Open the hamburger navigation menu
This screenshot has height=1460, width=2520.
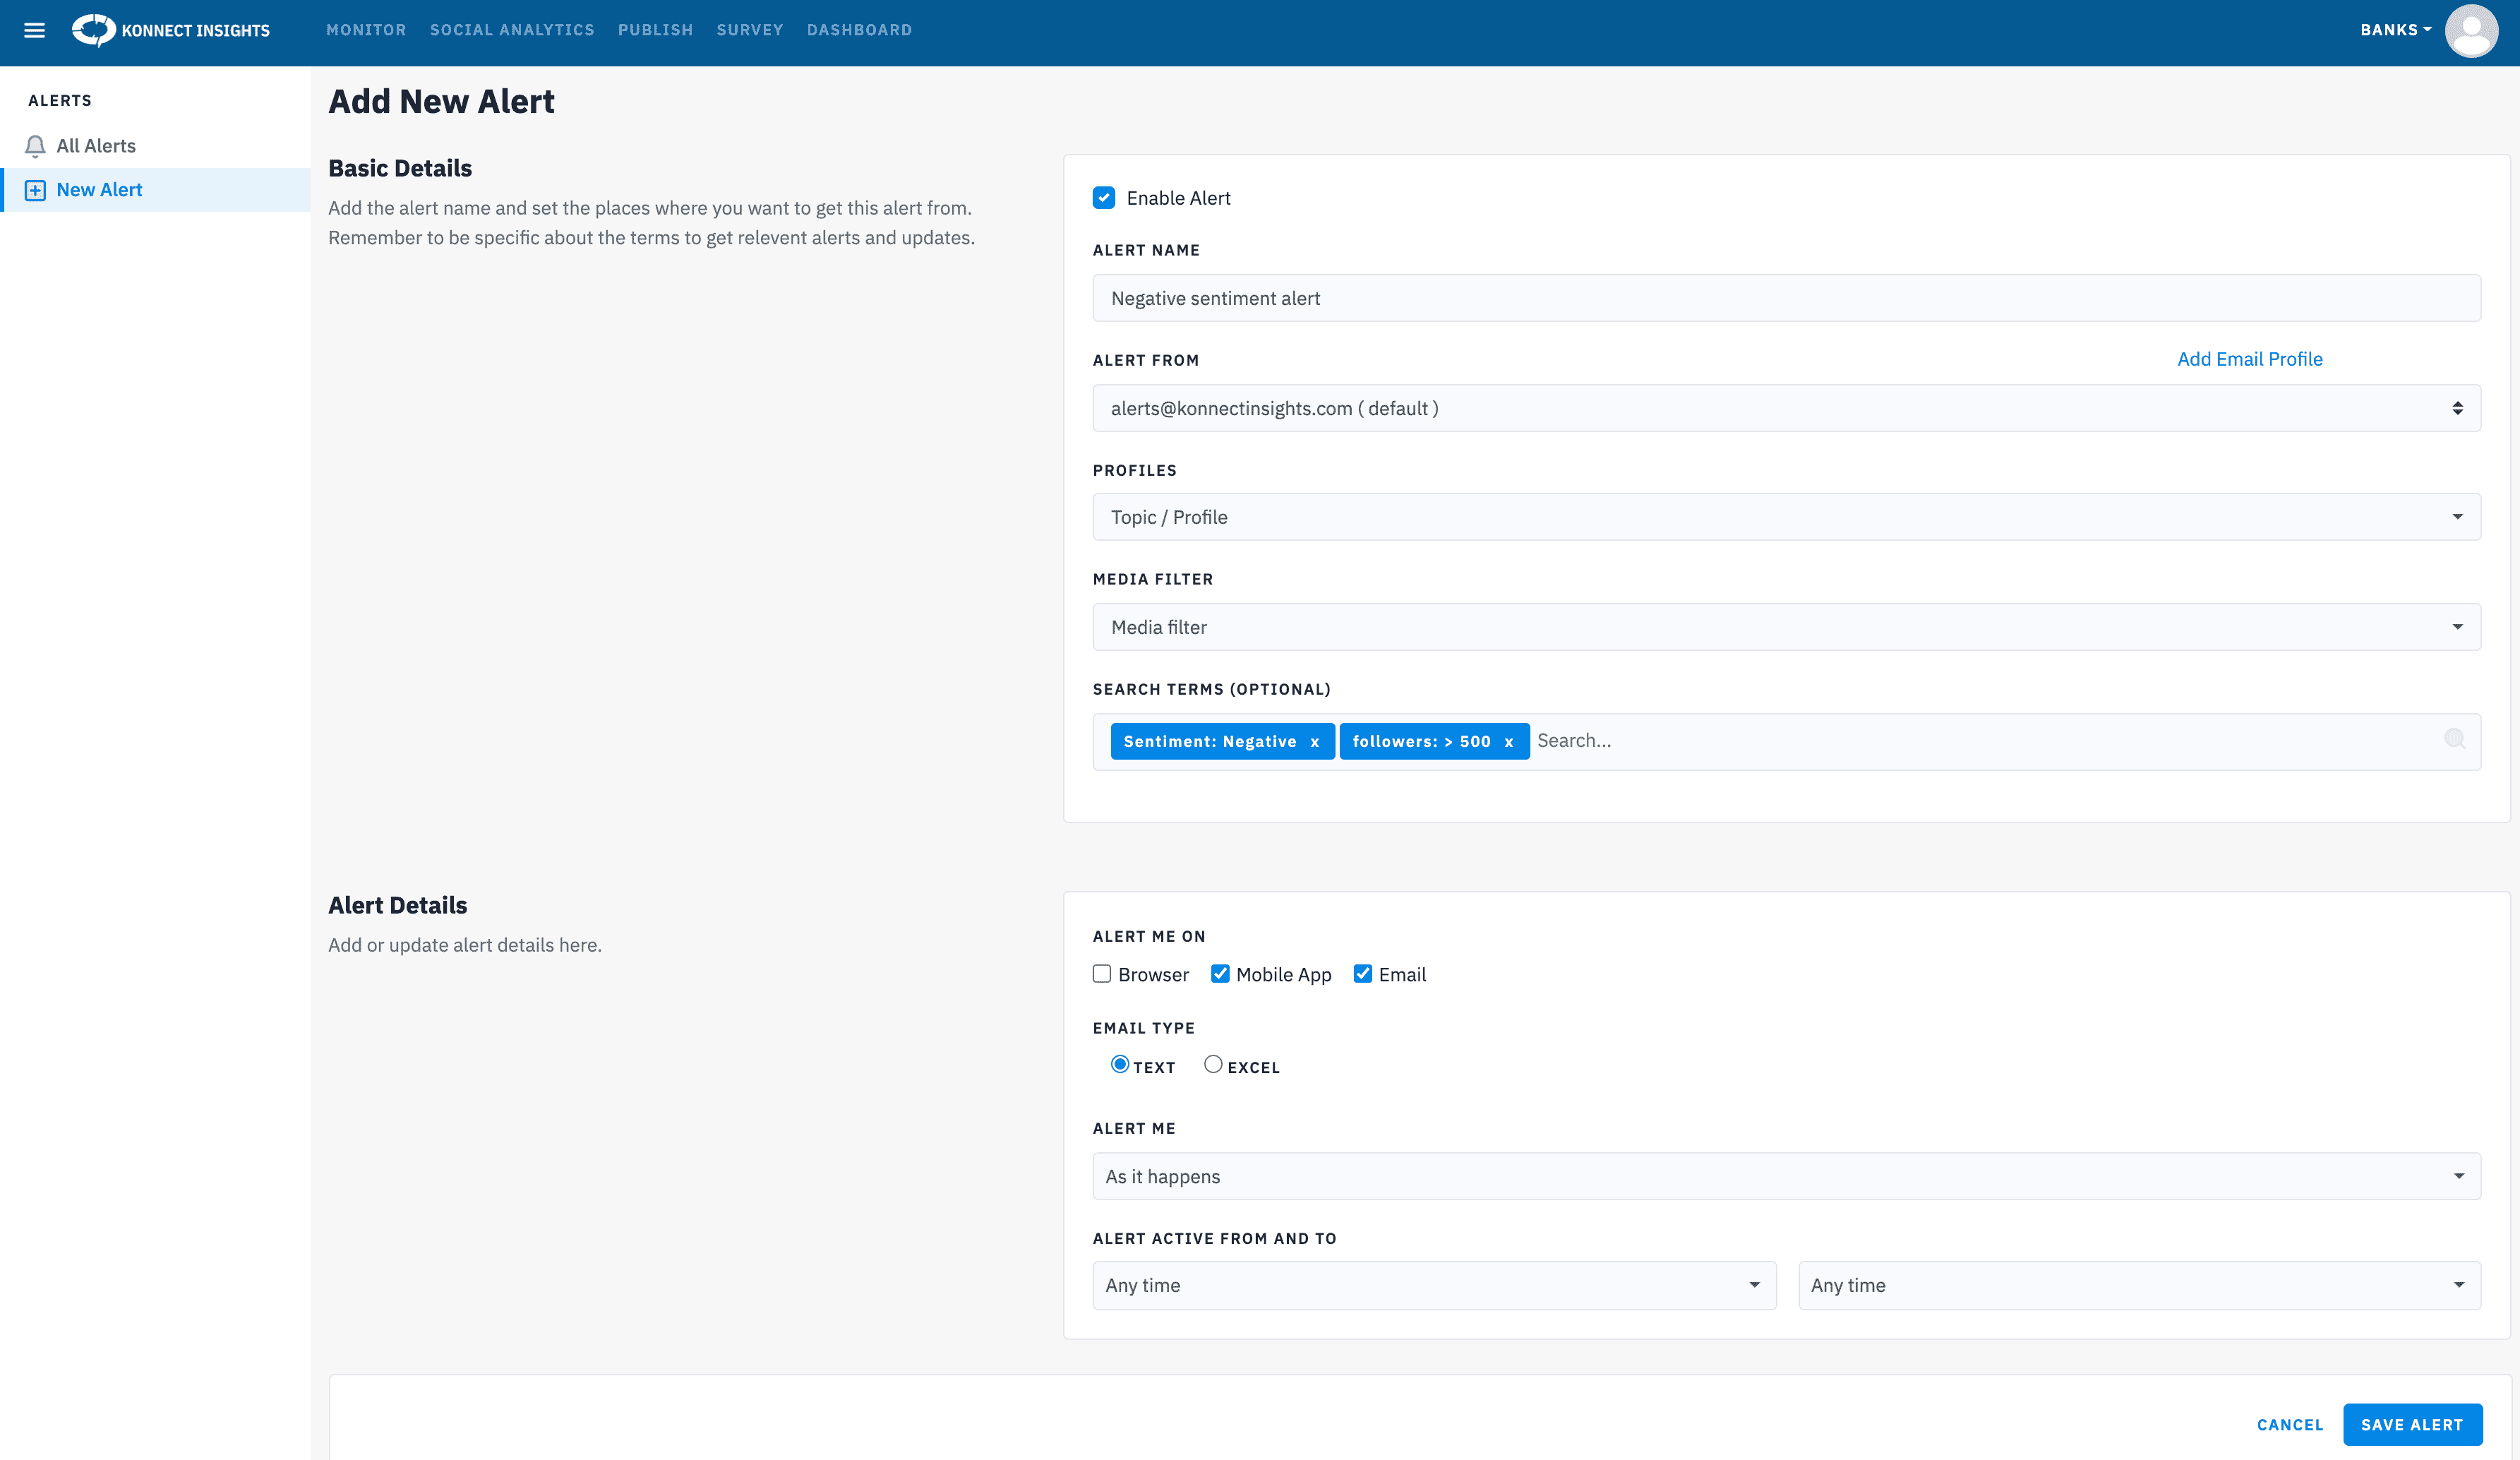click(x=35, y=30)
